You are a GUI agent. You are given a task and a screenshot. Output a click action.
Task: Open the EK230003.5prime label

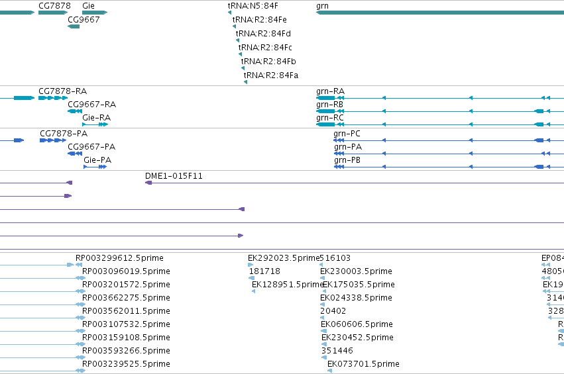click(356, 271)
